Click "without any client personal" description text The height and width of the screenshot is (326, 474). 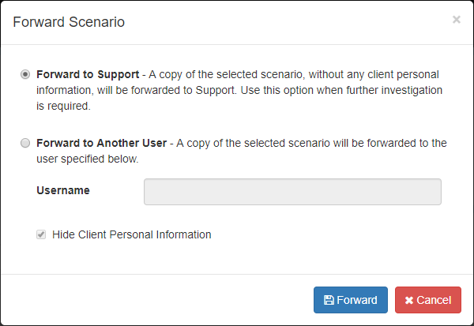pyautogui.click(x=363, y=74)
